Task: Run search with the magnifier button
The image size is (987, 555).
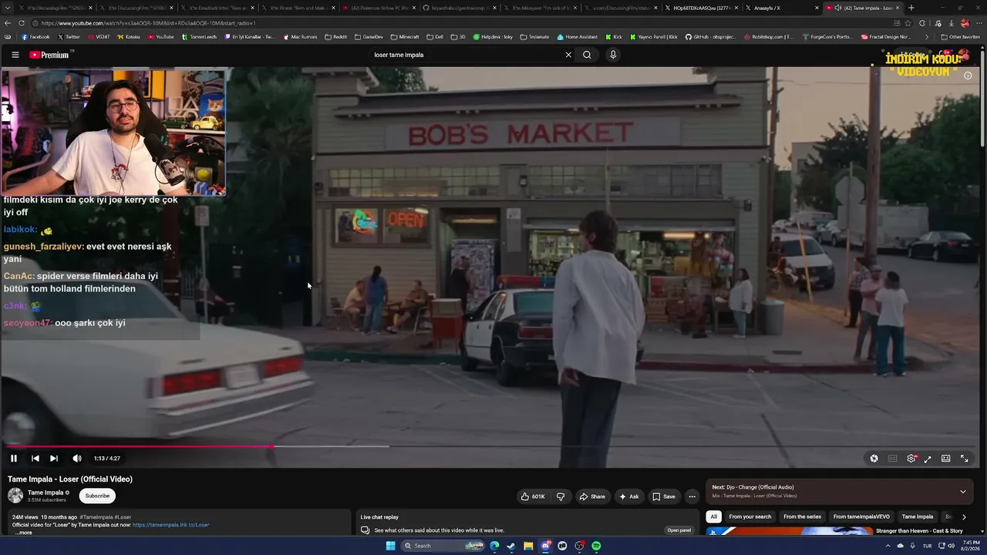Action: [x=587, y=55]
